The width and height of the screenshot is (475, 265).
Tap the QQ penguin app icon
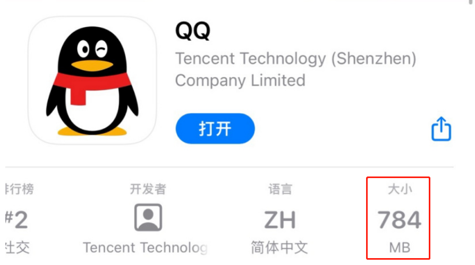(92, 81)
